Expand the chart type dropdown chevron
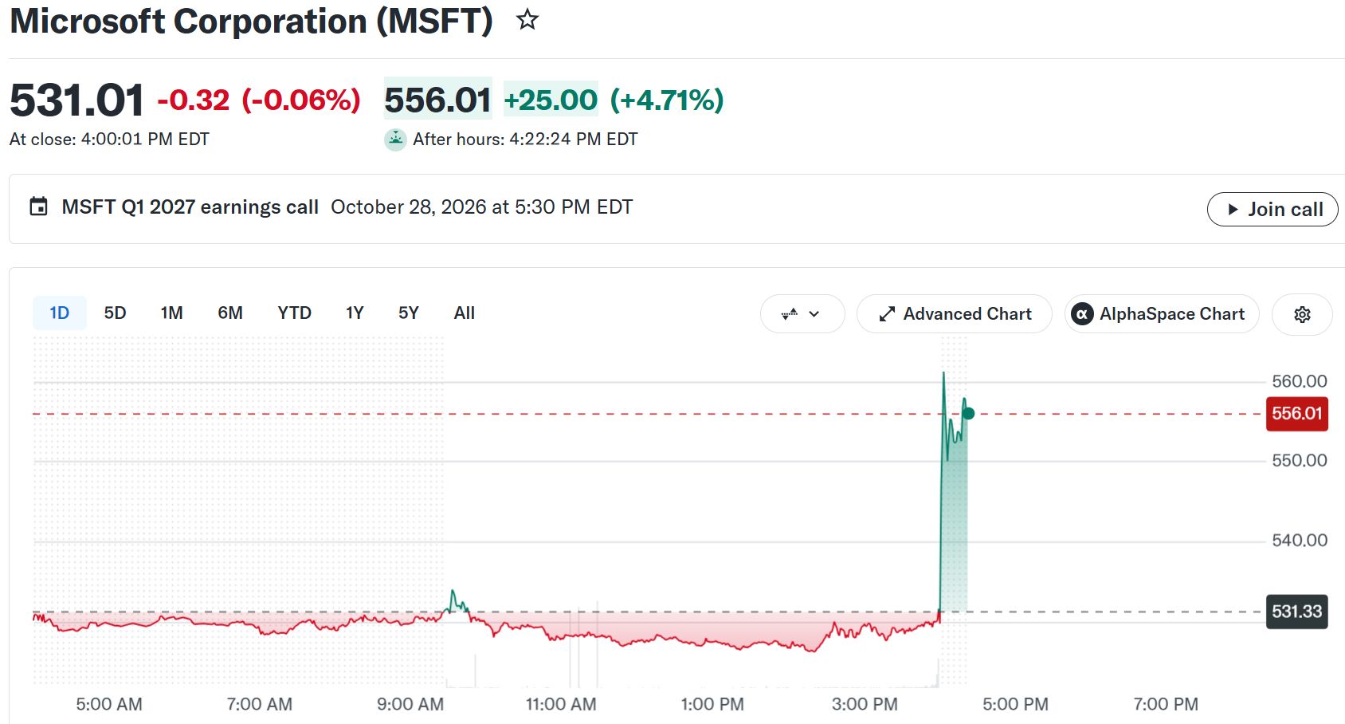 [x=814, y=314]
